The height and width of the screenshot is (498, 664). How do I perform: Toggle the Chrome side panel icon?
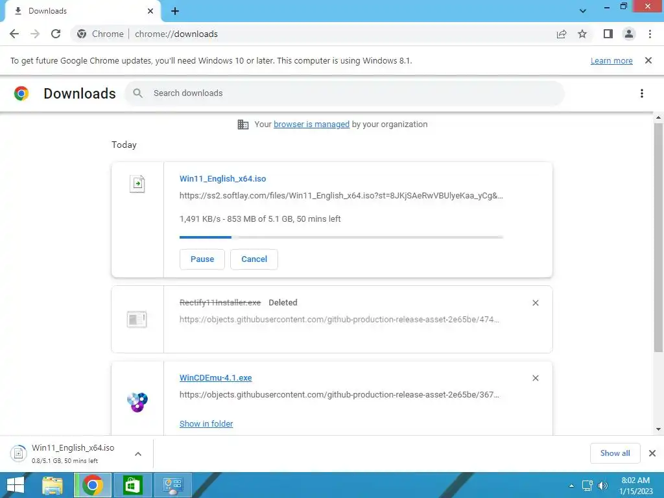pyautogui.click(x=608, y=34)
